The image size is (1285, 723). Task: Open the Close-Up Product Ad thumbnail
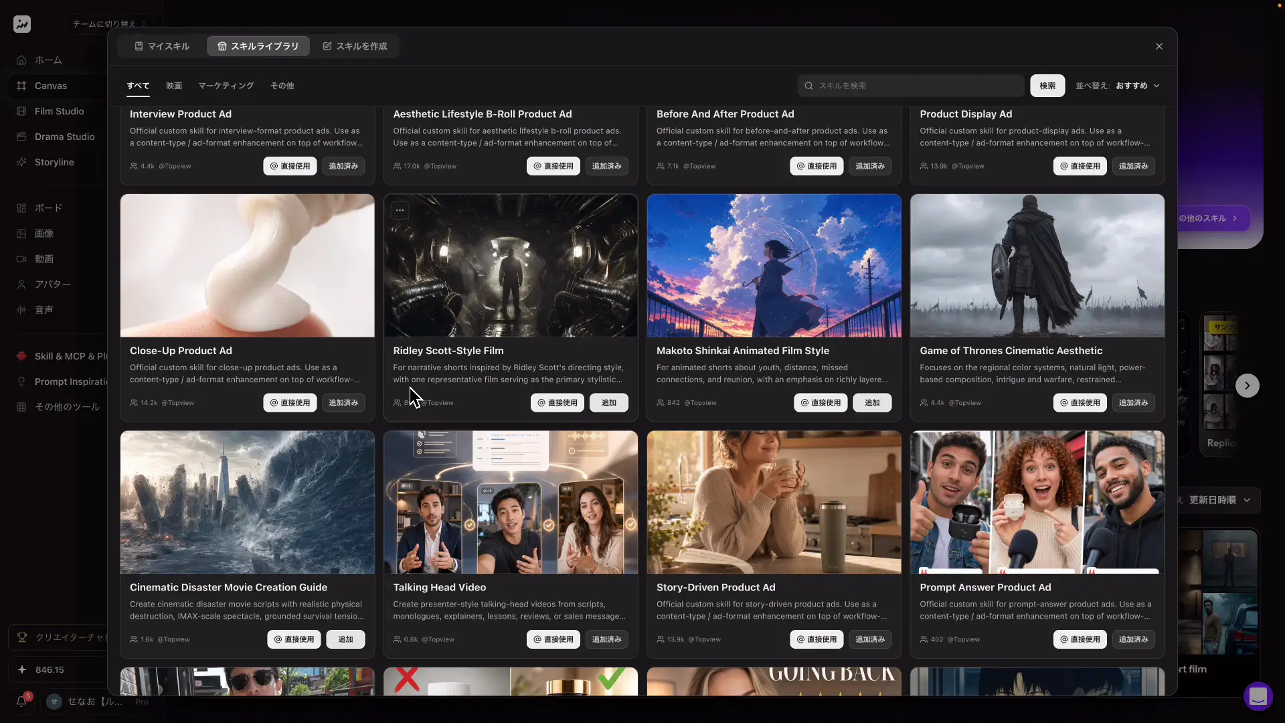(248, 266)
